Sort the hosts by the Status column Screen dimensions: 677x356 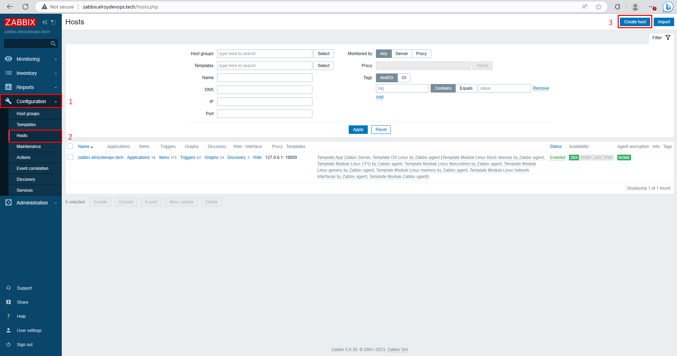556,147
